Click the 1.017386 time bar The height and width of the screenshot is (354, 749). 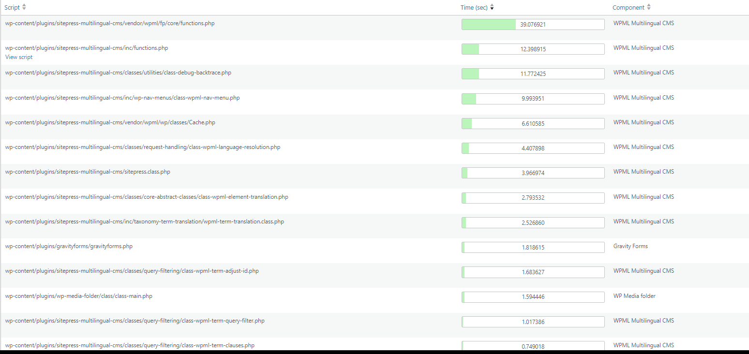pos(533,322)
